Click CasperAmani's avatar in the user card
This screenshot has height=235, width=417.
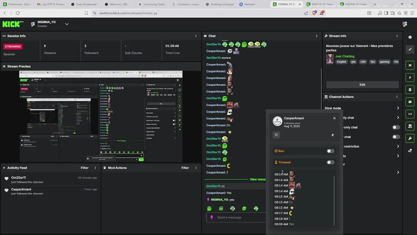pyautogui.click(x=277, y=121)
